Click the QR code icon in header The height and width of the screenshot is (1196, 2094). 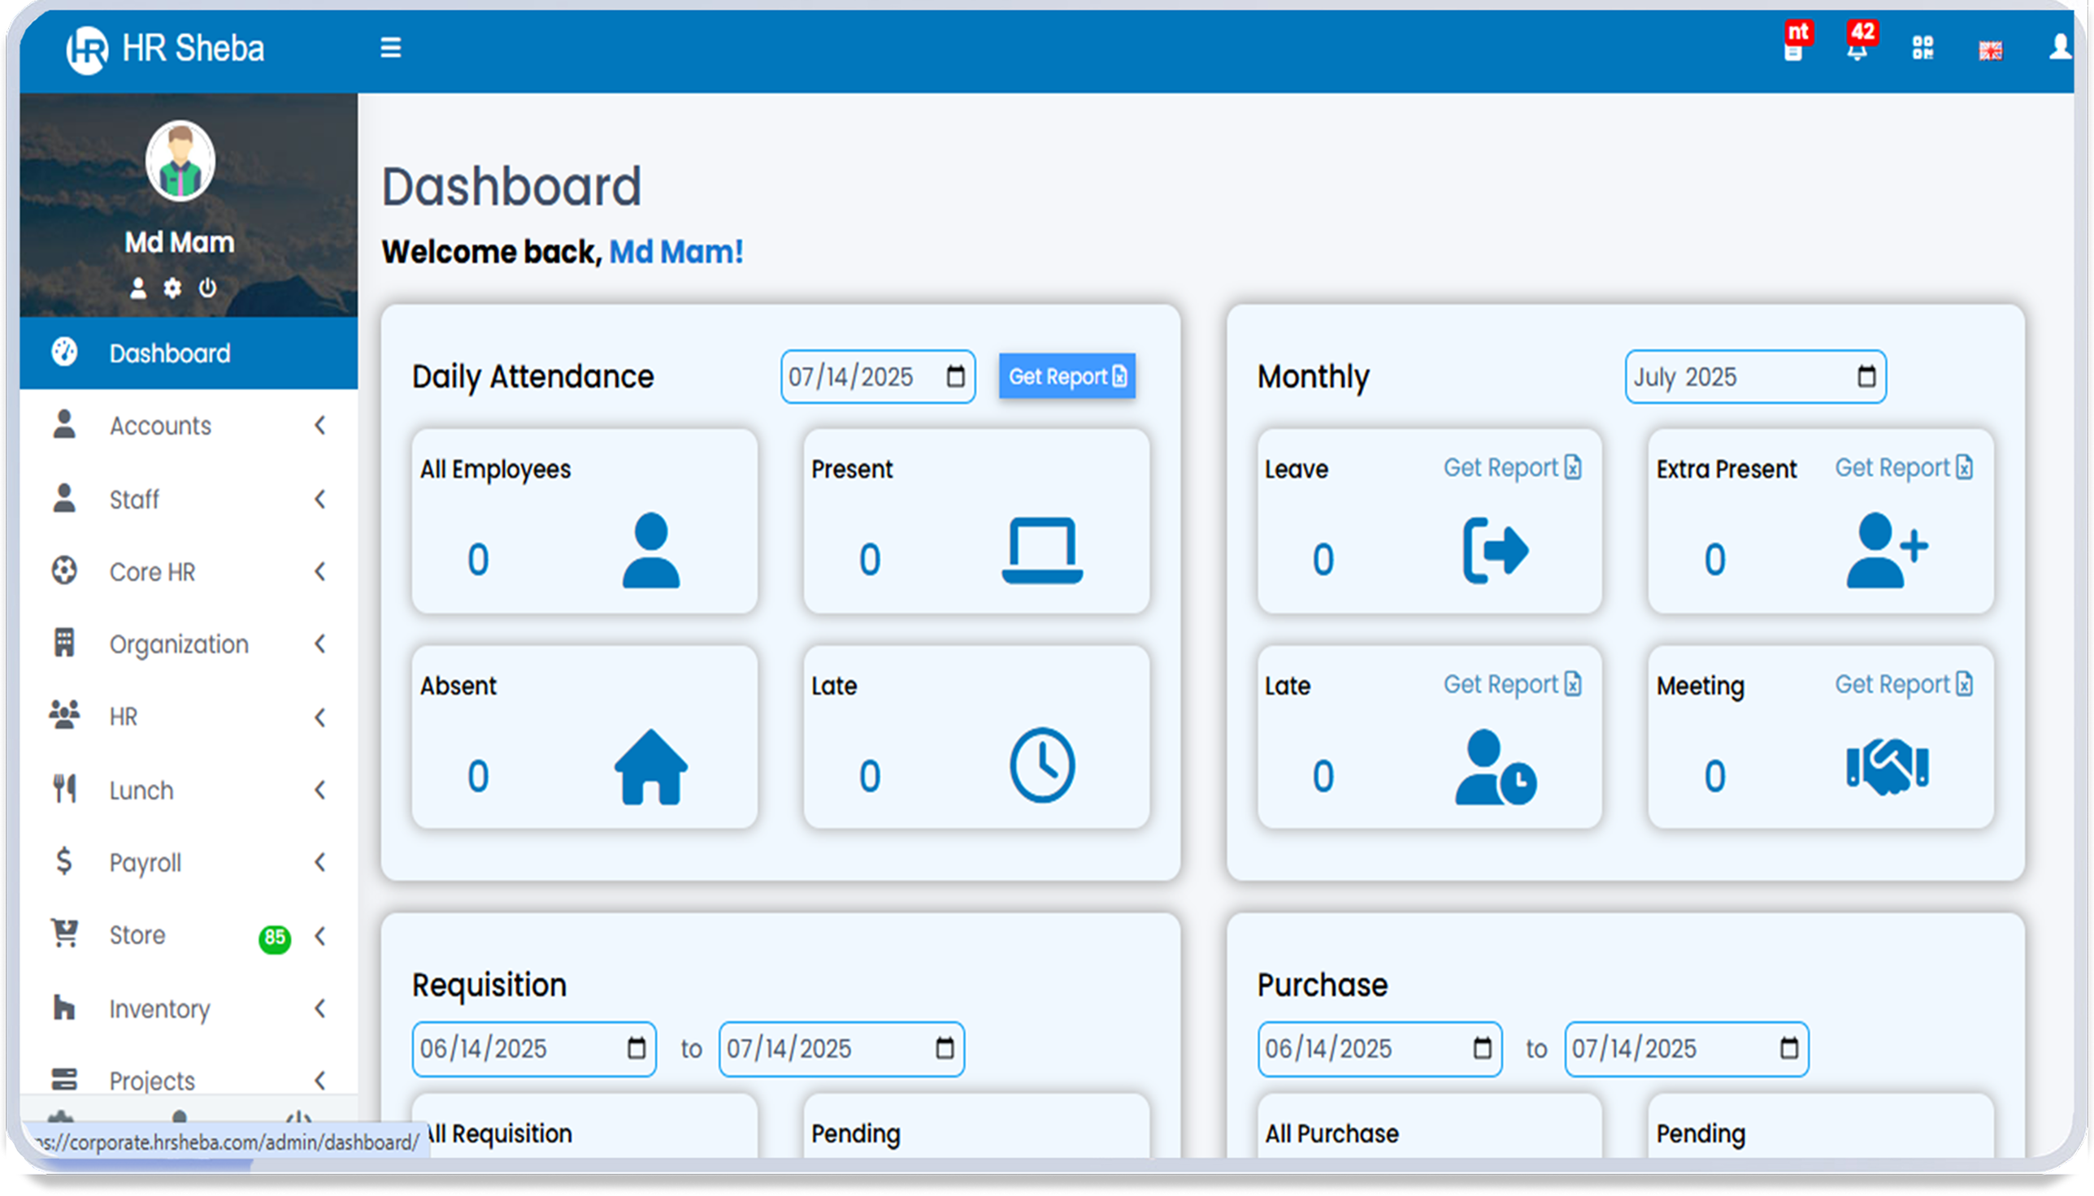click(x=1922, y=48)
